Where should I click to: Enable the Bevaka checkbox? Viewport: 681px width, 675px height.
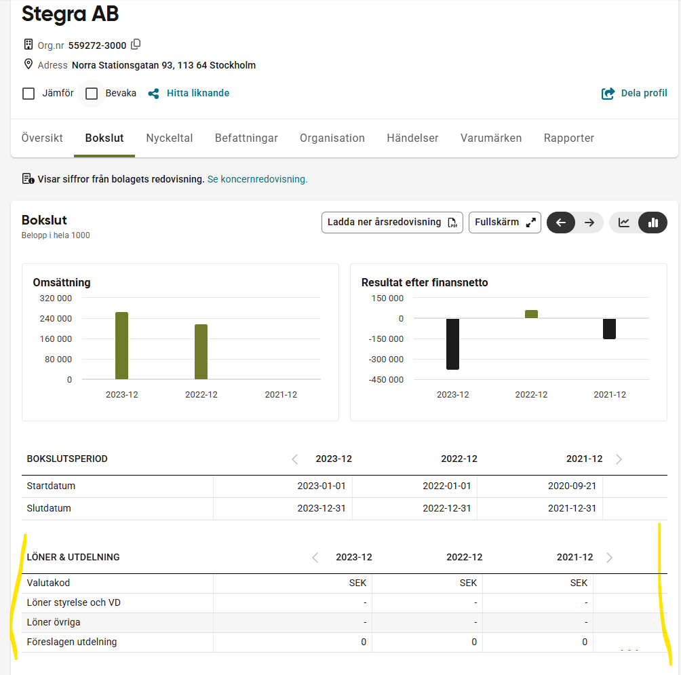tap(92, 94)
